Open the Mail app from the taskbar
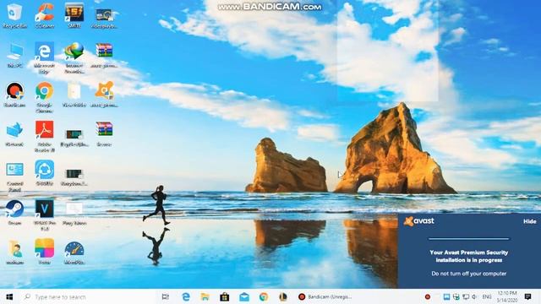 (244, 296)
